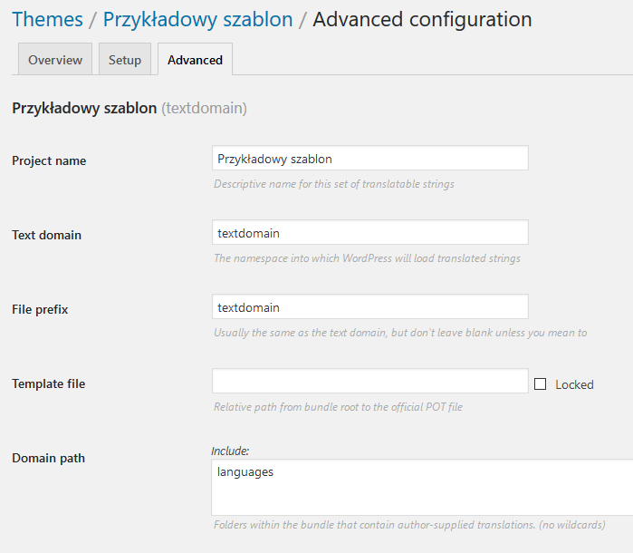This screenshot has width=633, height=553.
Task: Click the File prefix label
Action: click(x=42, y=309)
